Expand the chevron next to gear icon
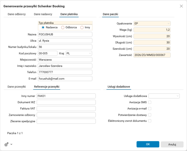187x151 pixels. (x=11, y=144)
